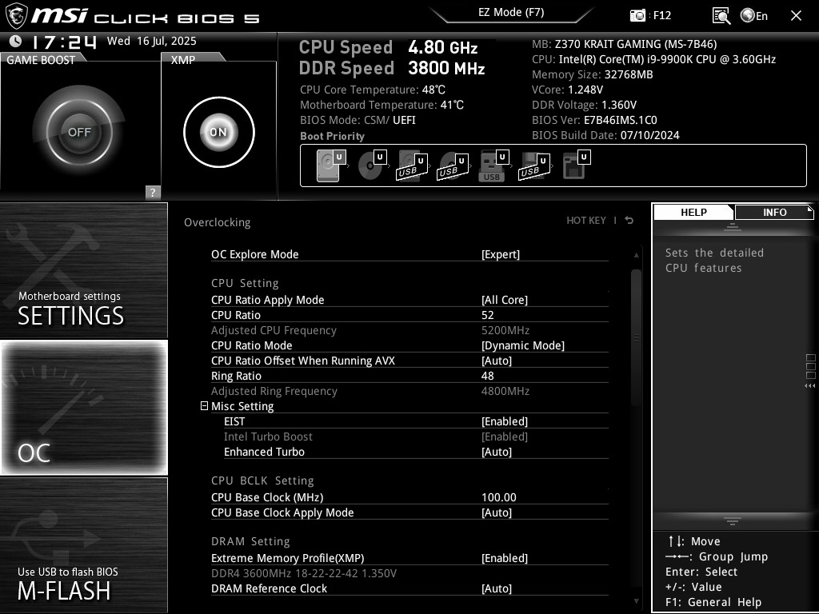819x614 pixels.
Task: Click the help panel bottom grip handle
Action: click(x=733, y=521)
